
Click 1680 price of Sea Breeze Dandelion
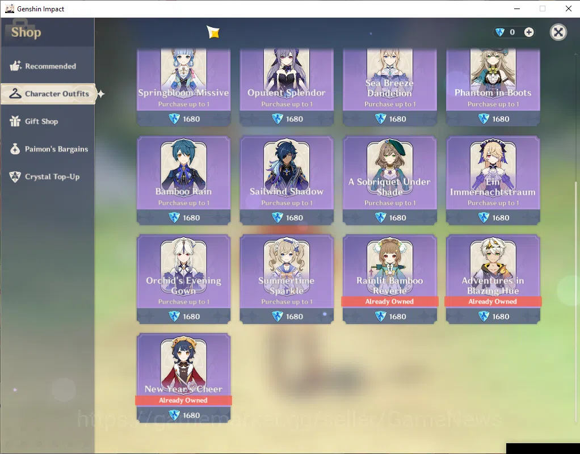tap(398, 119)
